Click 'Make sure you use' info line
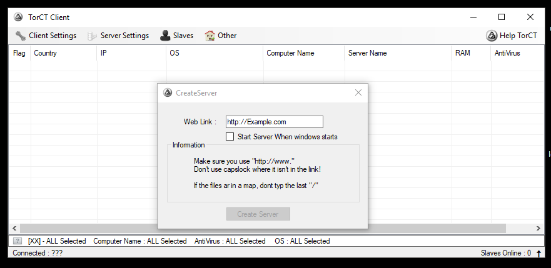551x268 pixels. 244,161
